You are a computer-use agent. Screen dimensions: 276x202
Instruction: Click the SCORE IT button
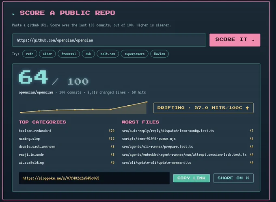click(x=235, y=40)
